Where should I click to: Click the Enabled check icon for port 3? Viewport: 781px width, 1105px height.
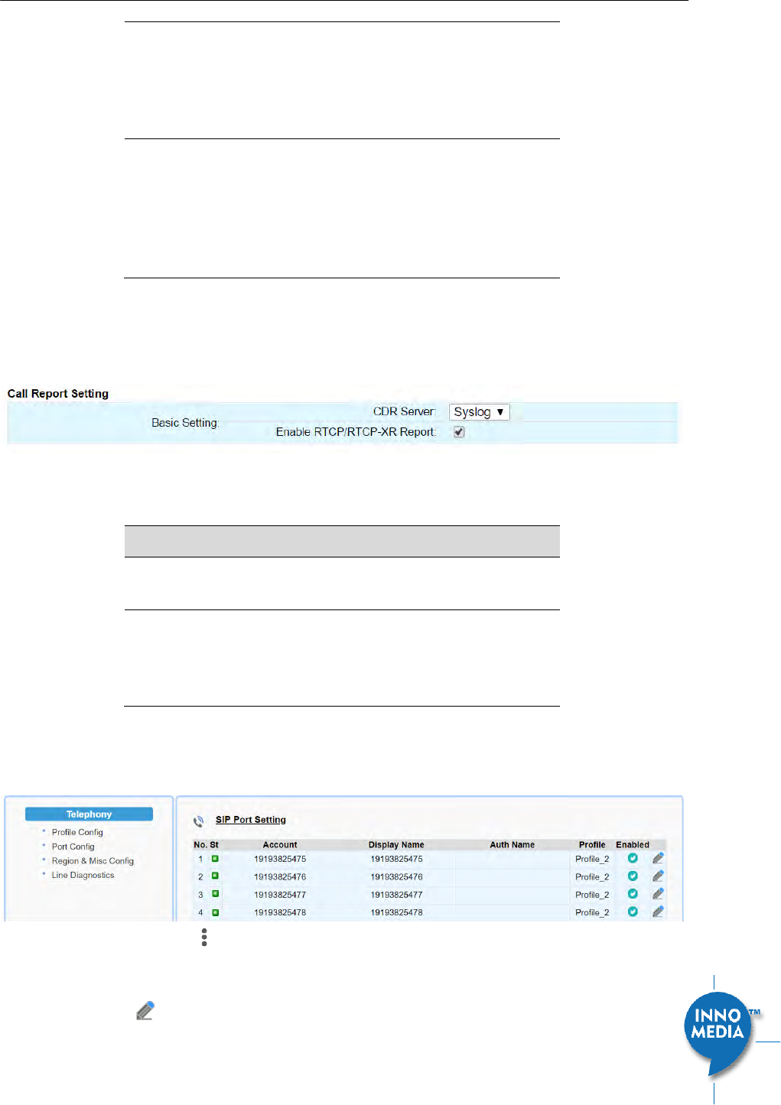click(x=633, y=894)
